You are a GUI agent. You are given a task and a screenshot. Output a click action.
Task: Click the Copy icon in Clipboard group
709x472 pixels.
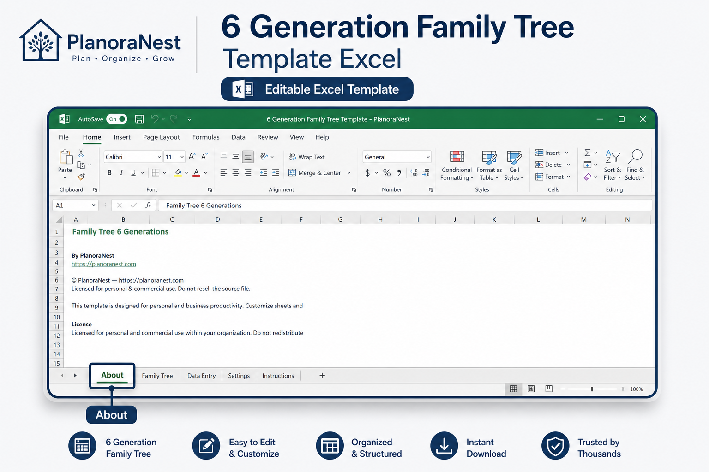81,165
